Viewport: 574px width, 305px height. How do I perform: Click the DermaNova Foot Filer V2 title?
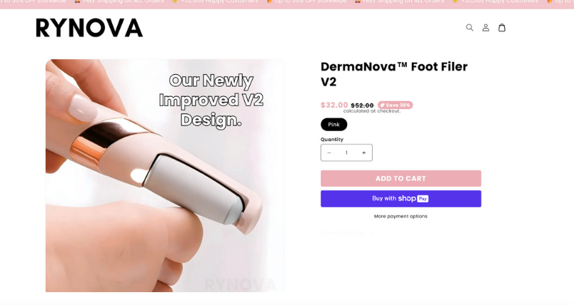pyautogui.click(x=394, y=74)
